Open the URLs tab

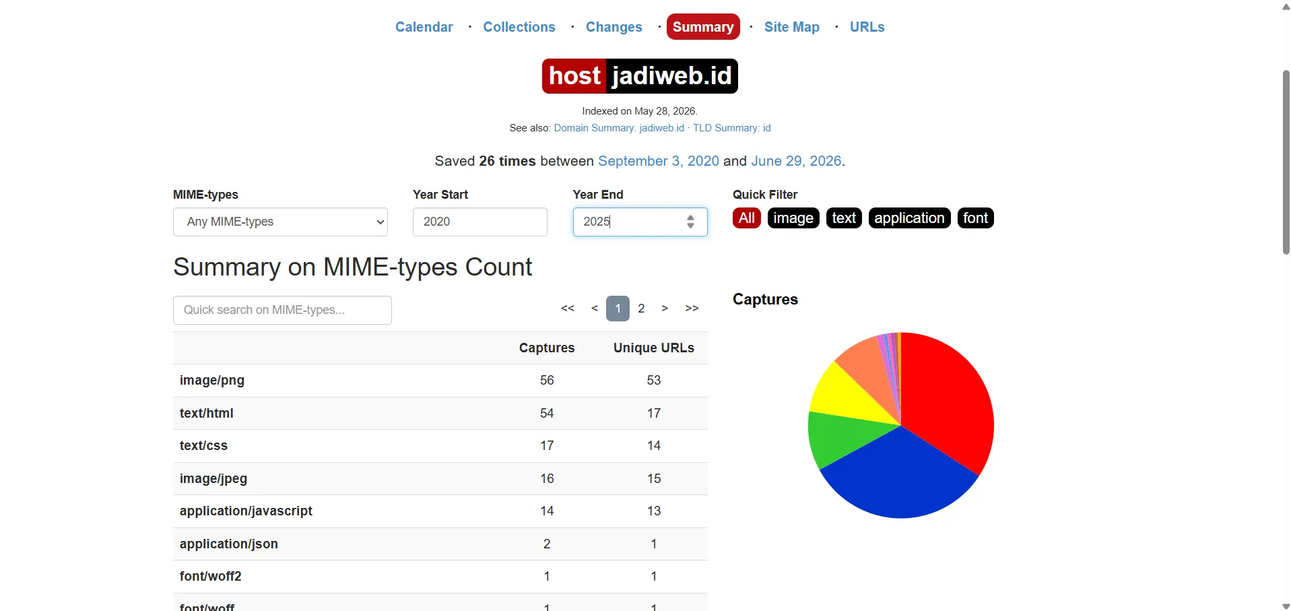coord(867,27)
